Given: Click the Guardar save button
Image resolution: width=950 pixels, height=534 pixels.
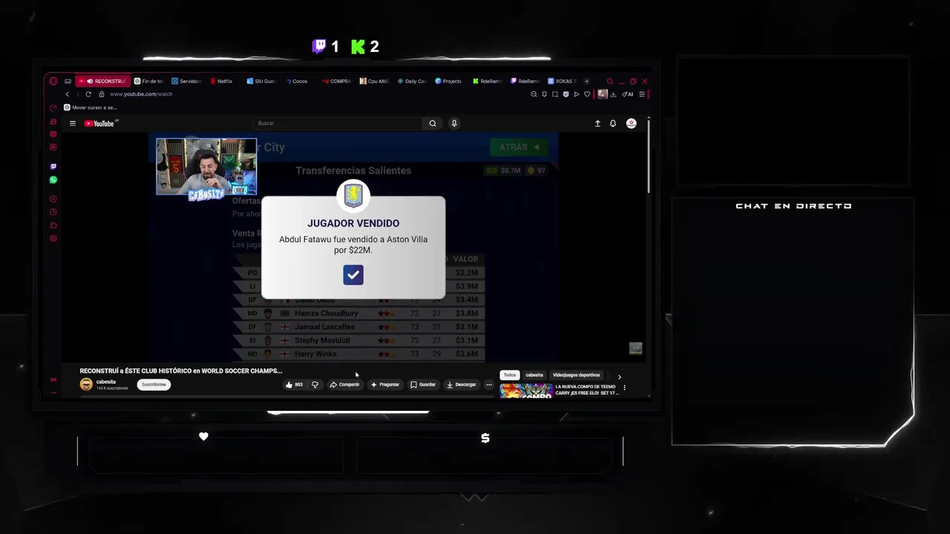Looking at the screenshot, I should 423,384.
